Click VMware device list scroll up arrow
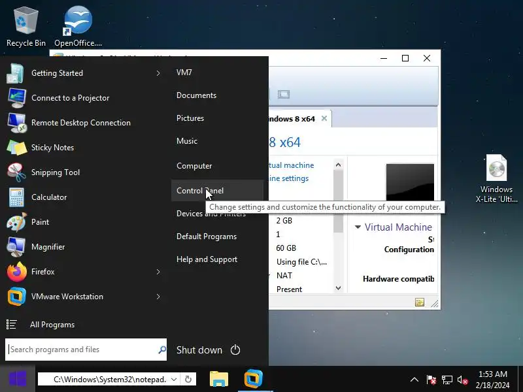The image size is (523, 392). tap(338, 165)
